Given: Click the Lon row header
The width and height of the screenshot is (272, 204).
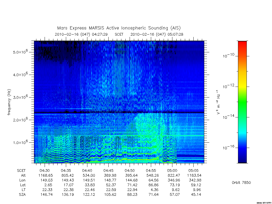Looking at the screenshot, I should pyautogui.click(x=22, y=180).
